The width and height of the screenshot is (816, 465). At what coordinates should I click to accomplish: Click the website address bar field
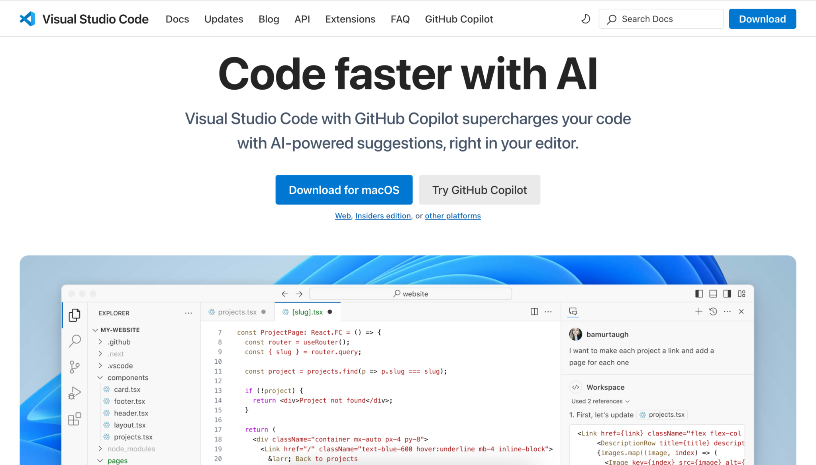410,294
